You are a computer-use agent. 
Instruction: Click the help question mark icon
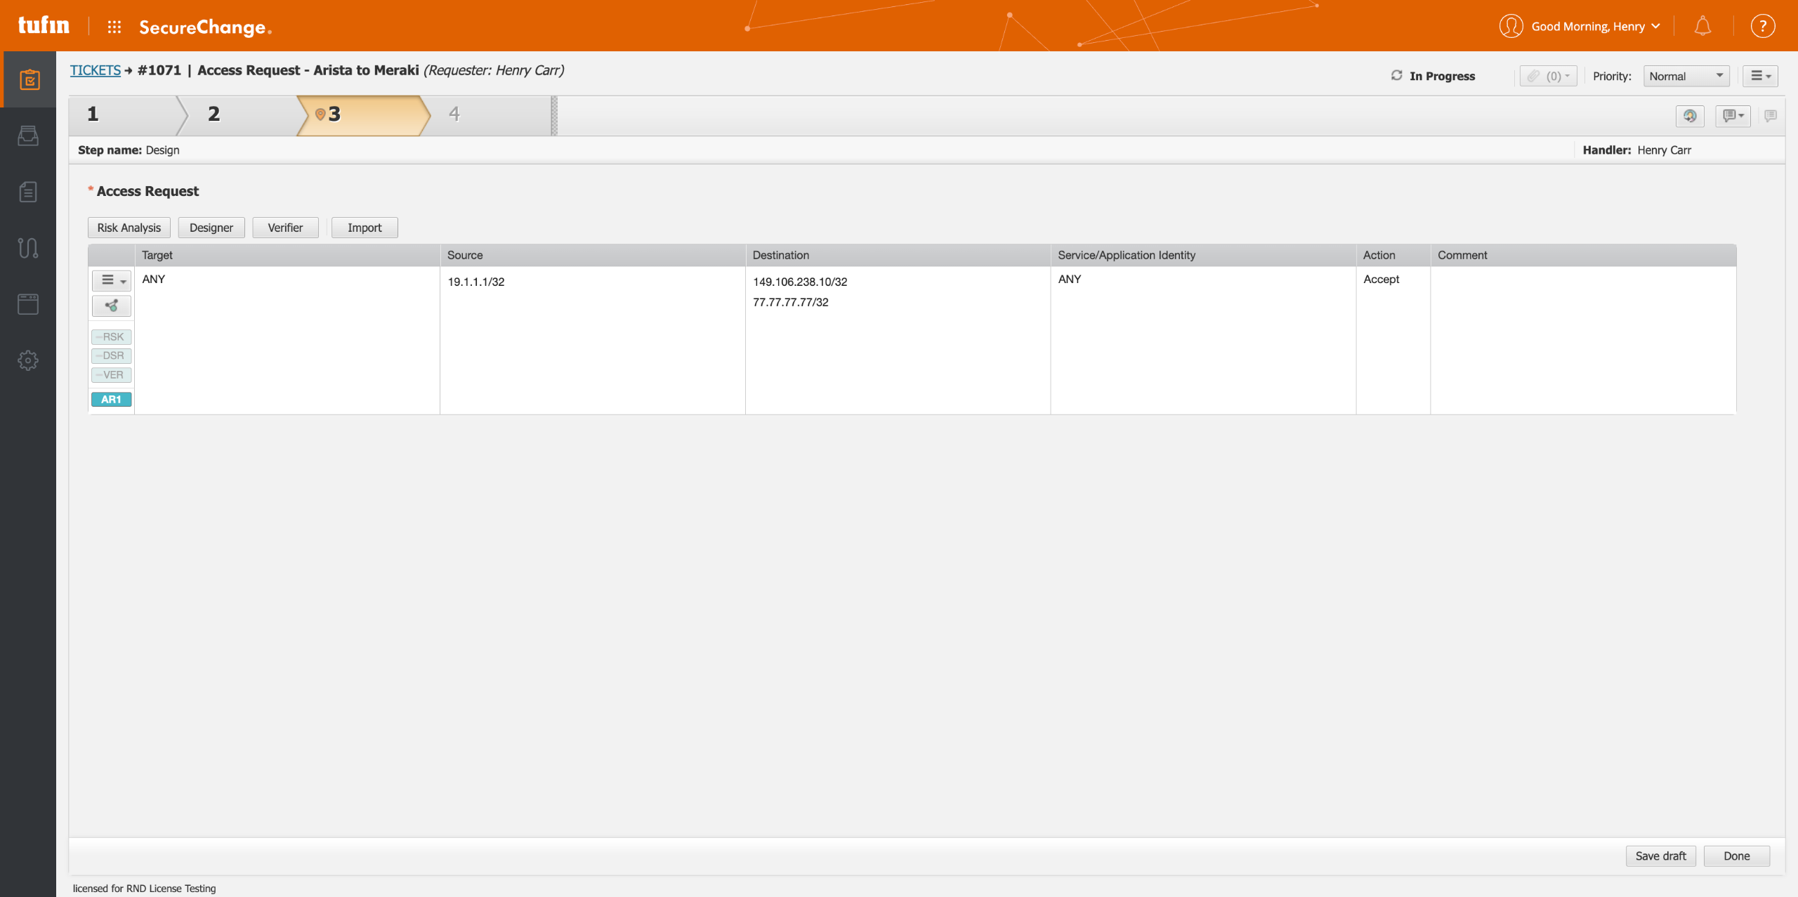1762,27
